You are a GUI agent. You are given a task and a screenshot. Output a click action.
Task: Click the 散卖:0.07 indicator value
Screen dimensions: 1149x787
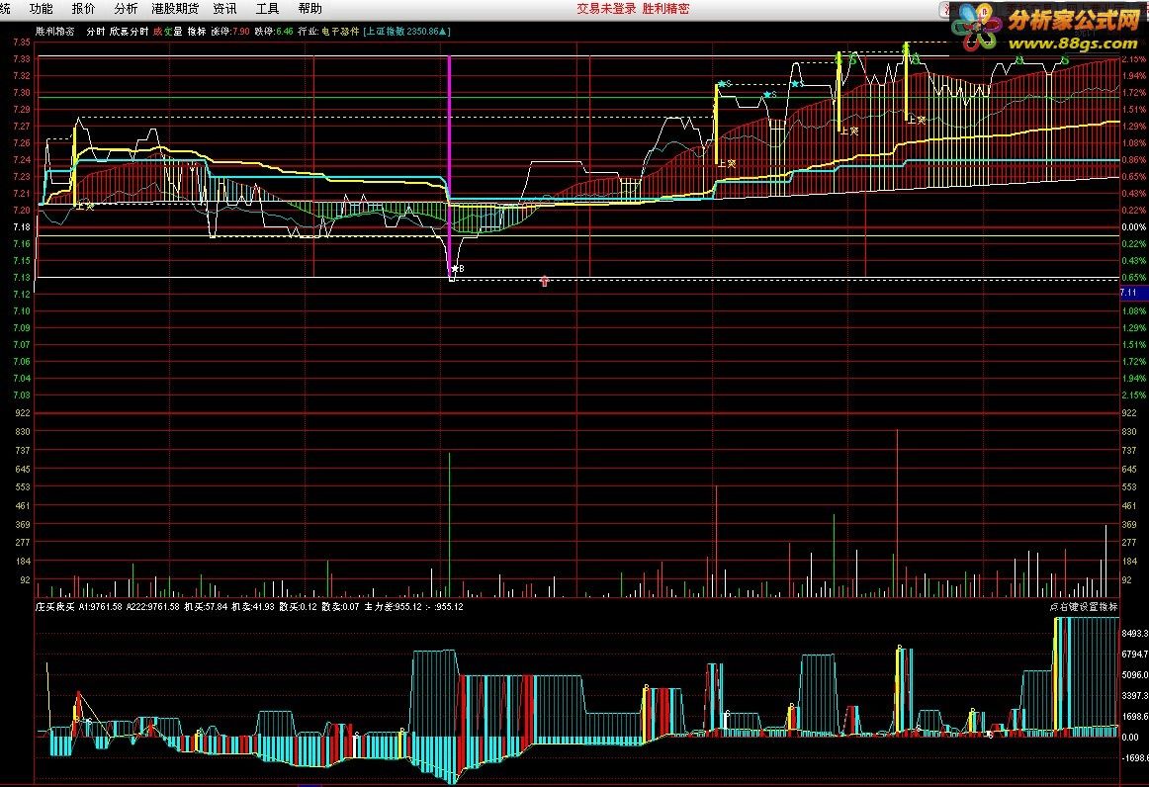pyautogui.click(x=340, y=607)
